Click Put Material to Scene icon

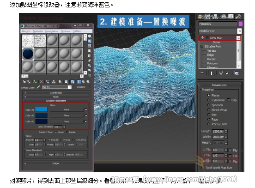coord(29,82)
